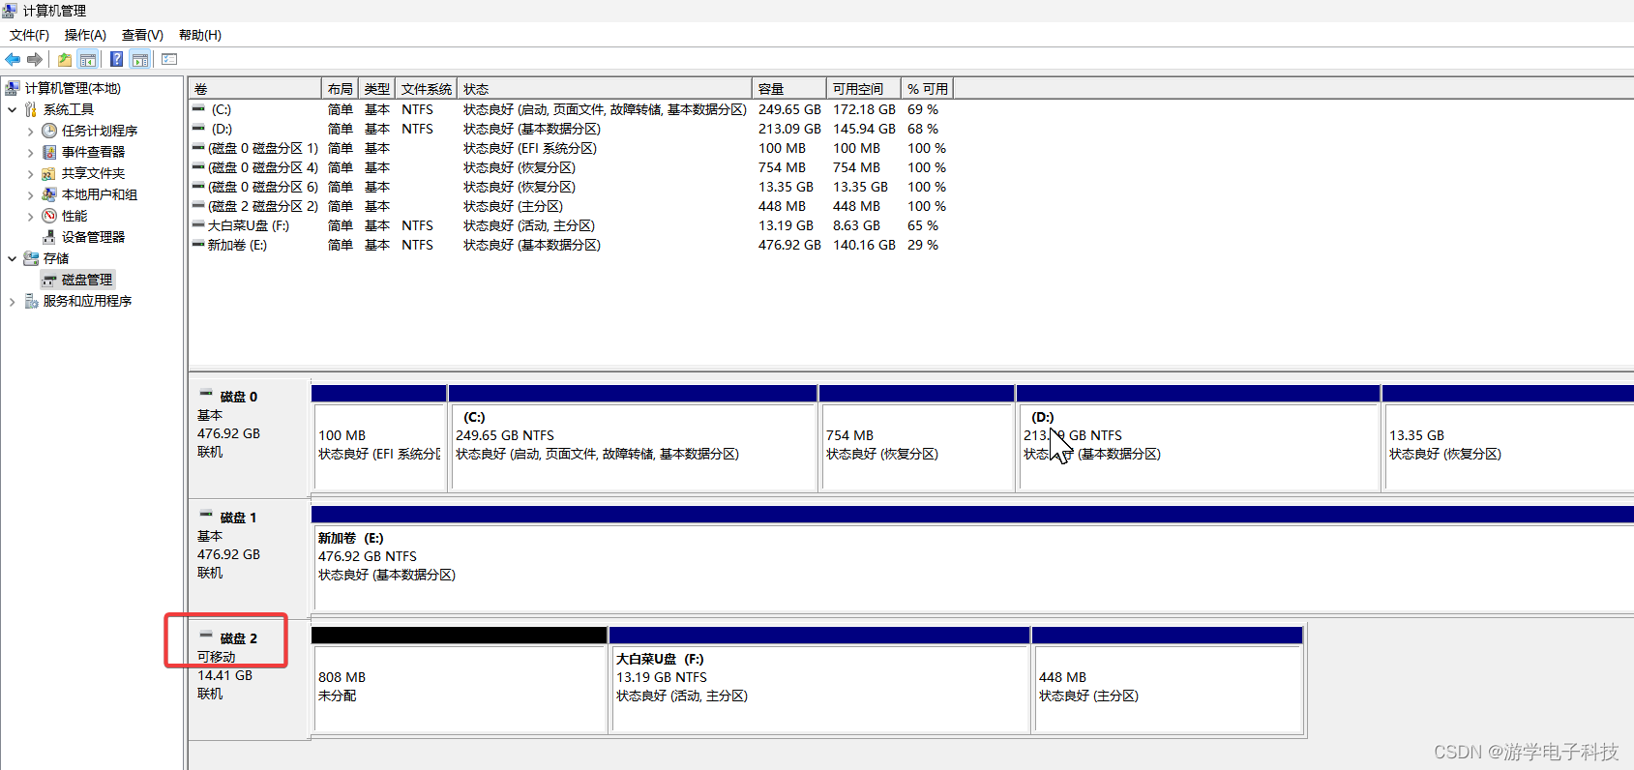Click the blue Back arrow in toolbar
This screenshot has width=1634, height=770.
[x=13, y=59]
